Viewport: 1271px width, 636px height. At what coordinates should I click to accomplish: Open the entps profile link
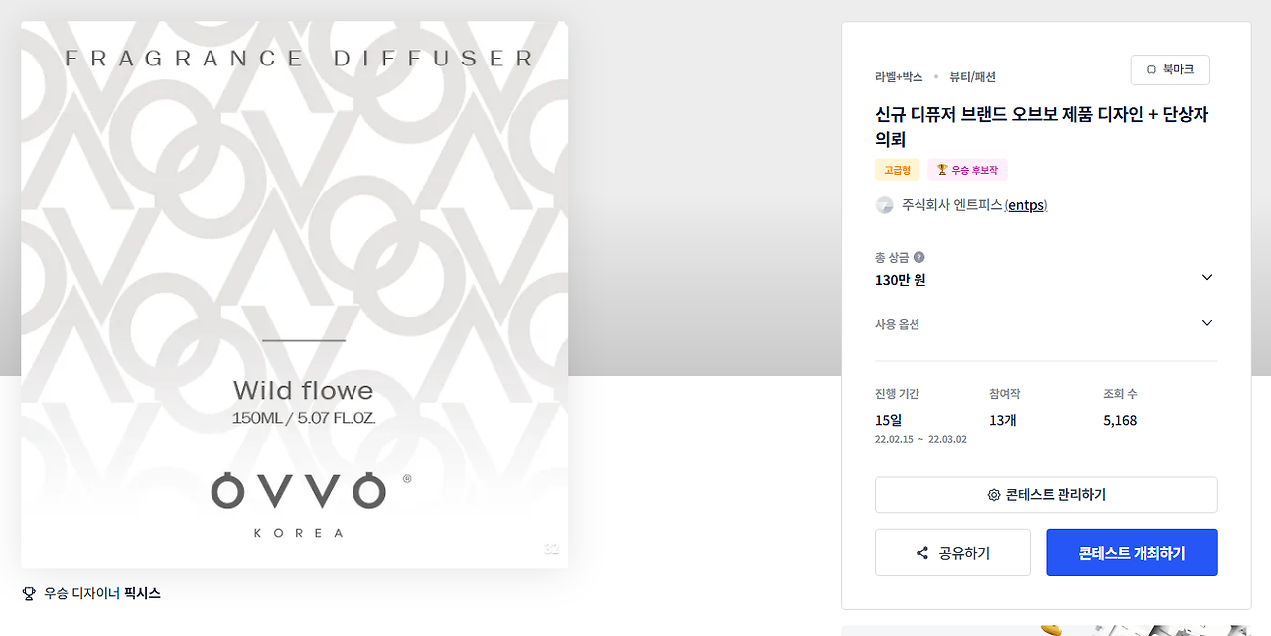1026,205
